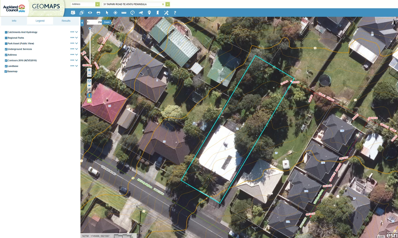Click the Catchments And Hydrology label

pos(22,32)
